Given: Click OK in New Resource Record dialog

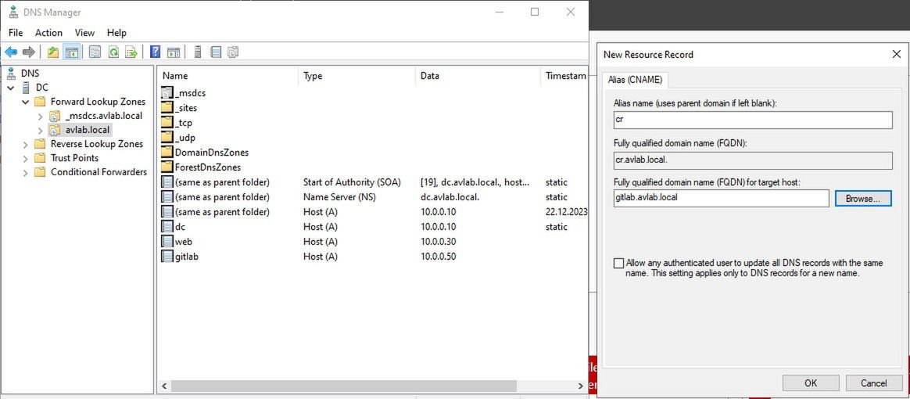Looking at the screenshot, I should pyautogui.click(x=811, y=383).
